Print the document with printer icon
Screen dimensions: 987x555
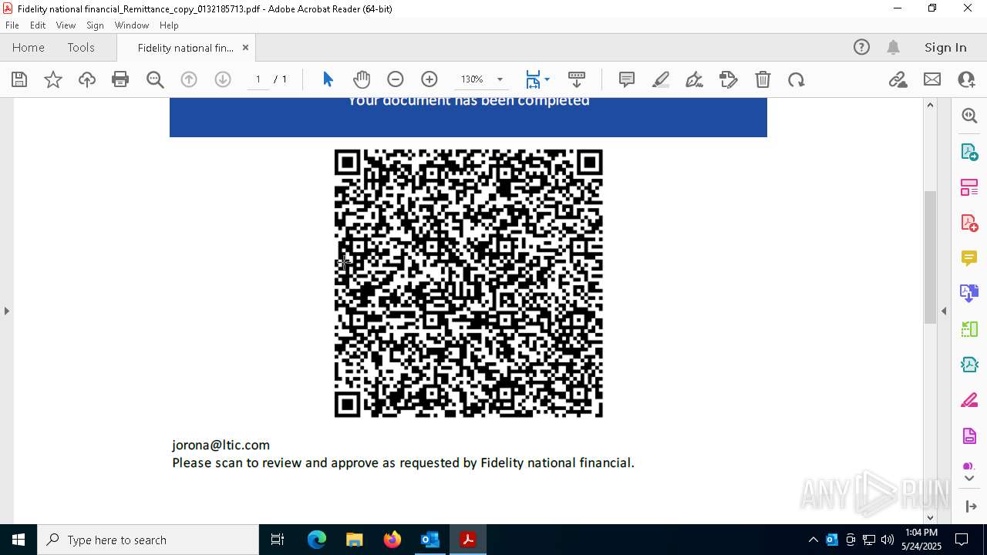pos(120,79)
